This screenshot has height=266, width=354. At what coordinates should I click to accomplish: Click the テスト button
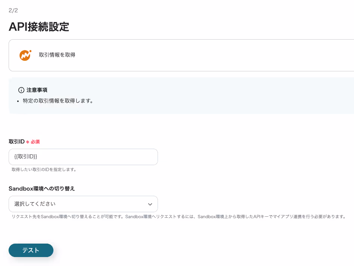click(31, 250)
